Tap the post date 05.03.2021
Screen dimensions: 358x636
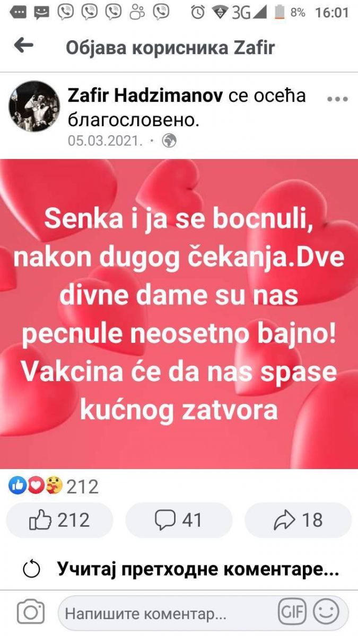coord(106,142)
